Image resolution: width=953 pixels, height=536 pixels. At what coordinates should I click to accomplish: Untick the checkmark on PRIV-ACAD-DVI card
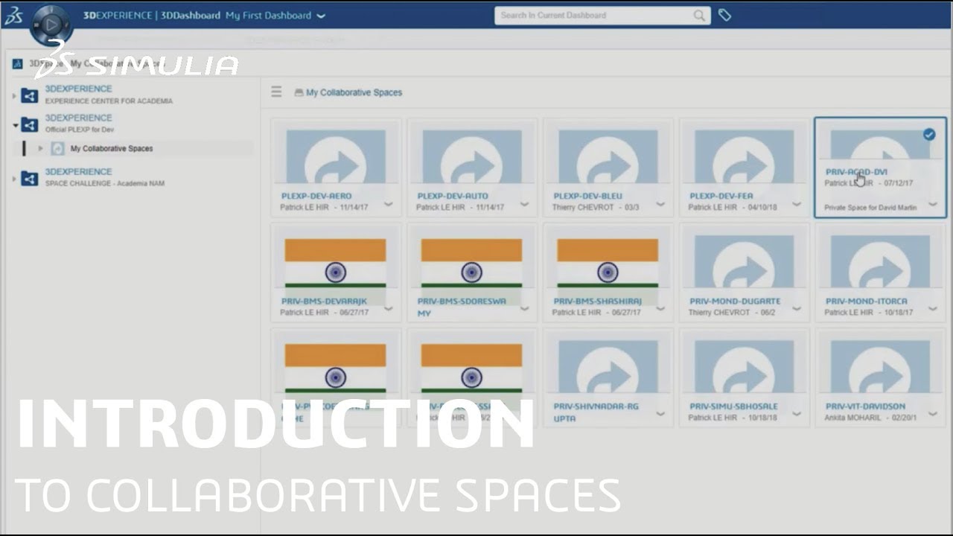pos(929,134)
